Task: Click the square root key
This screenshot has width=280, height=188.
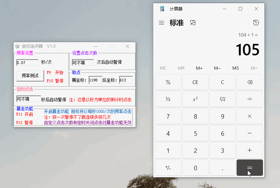Action: point(222,99)
